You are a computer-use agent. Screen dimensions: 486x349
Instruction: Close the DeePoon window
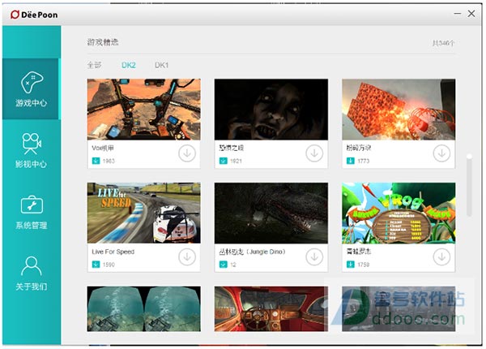[x=471, y=13]
